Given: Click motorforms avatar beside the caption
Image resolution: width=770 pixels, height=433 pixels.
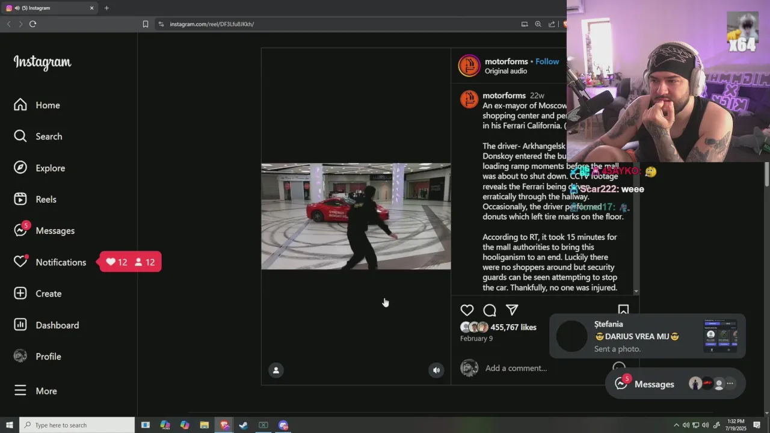Looking at the screenshot, I should tap(469, 99).
